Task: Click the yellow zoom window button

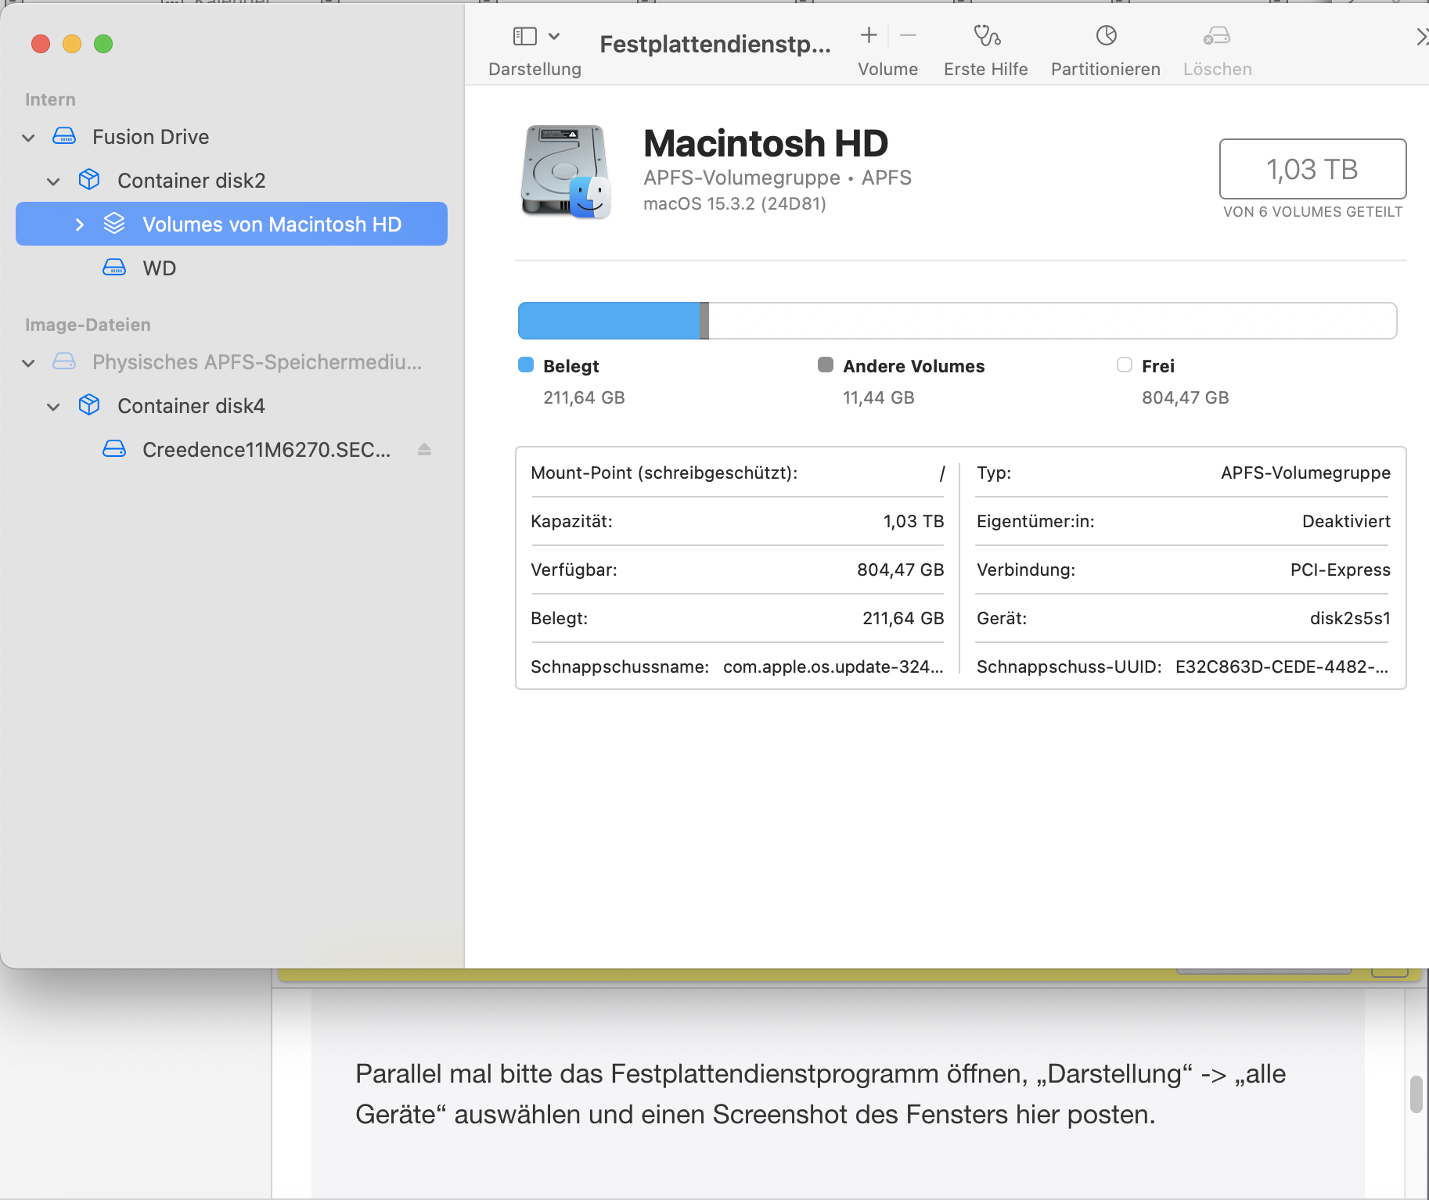Action: coord(72,44)
